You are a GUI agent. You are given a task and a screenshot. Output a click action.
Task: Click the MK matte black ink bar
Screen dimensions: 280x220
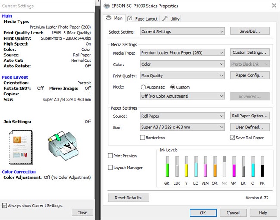[x=224, y=166]
